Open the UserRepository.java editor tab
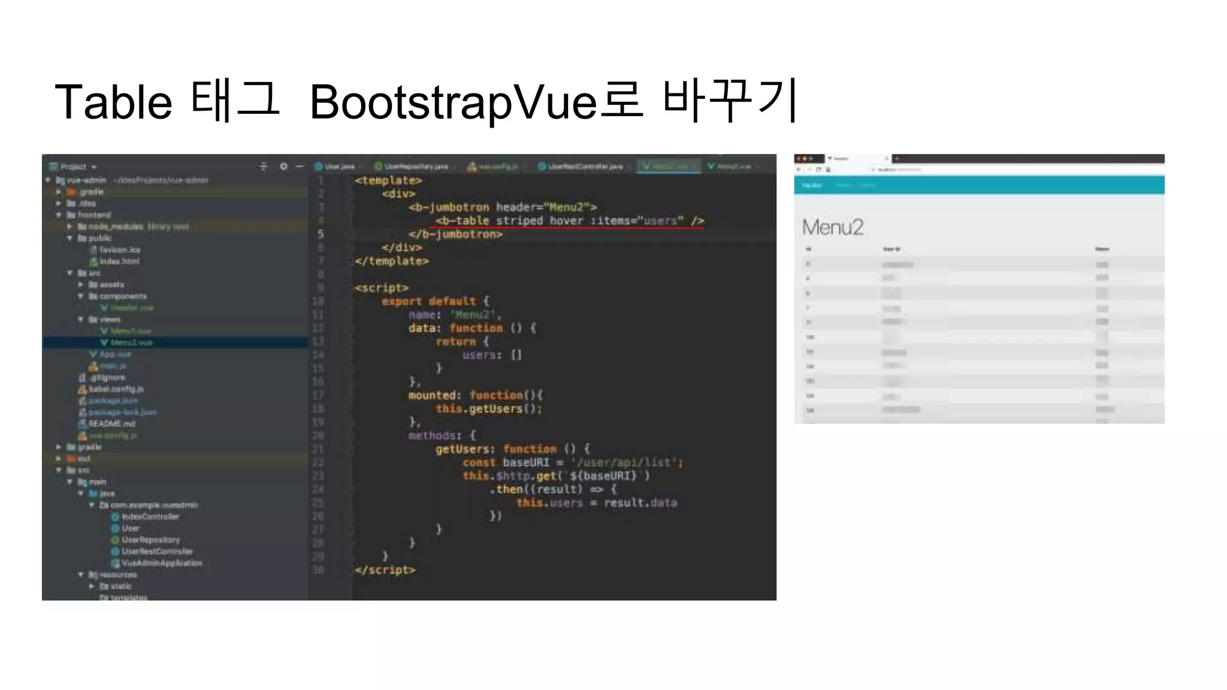The height and width of the screenshot is (690, 1227). coord(415,167)
